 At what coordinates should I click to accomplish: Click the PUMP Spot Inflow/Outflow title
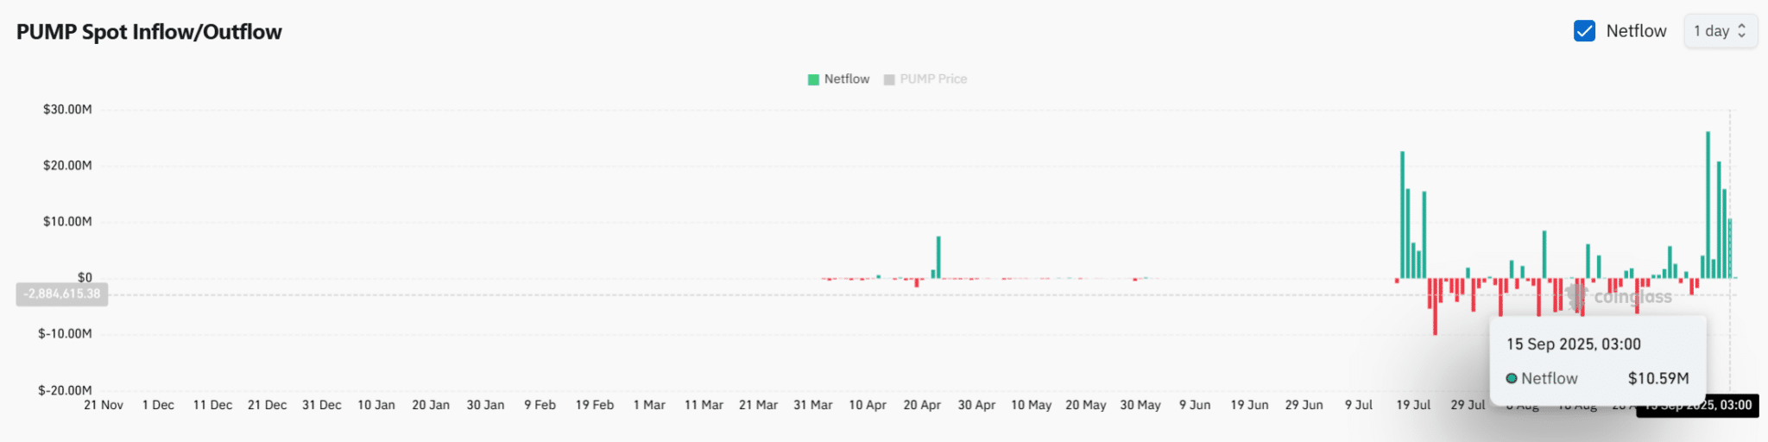[x=149, y=32]
